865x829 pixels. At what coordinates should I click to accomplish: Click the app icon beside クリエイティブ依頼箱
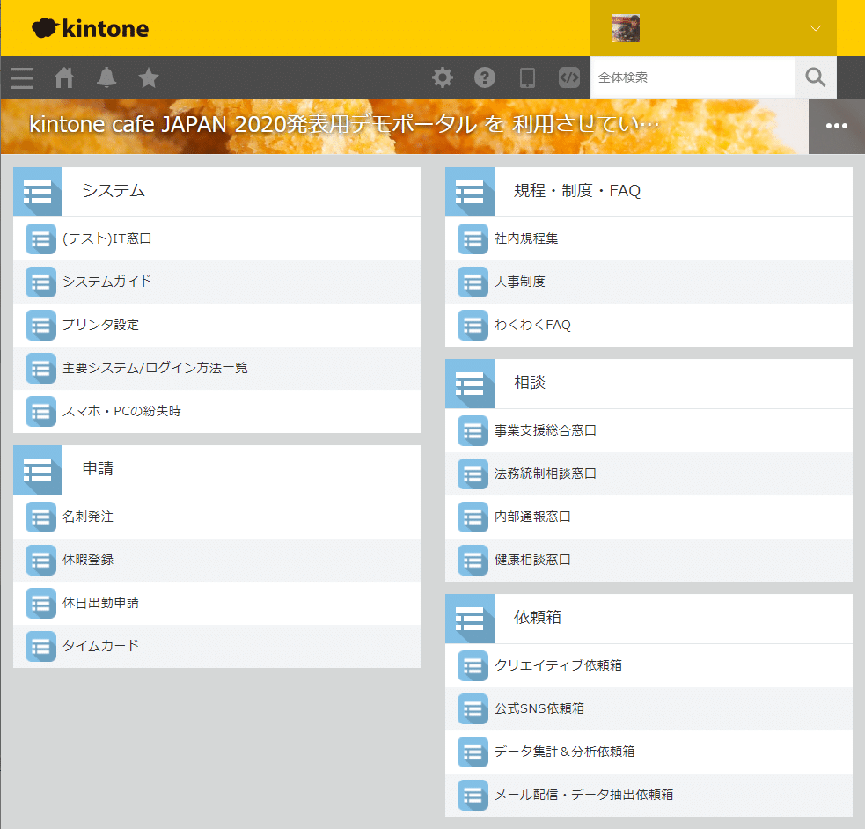click(473, 665)
